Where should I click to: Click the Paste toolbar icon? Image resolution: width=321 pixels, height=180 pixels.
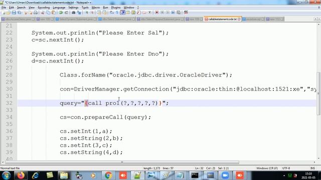pyautogui.click(x=54, y=12)
